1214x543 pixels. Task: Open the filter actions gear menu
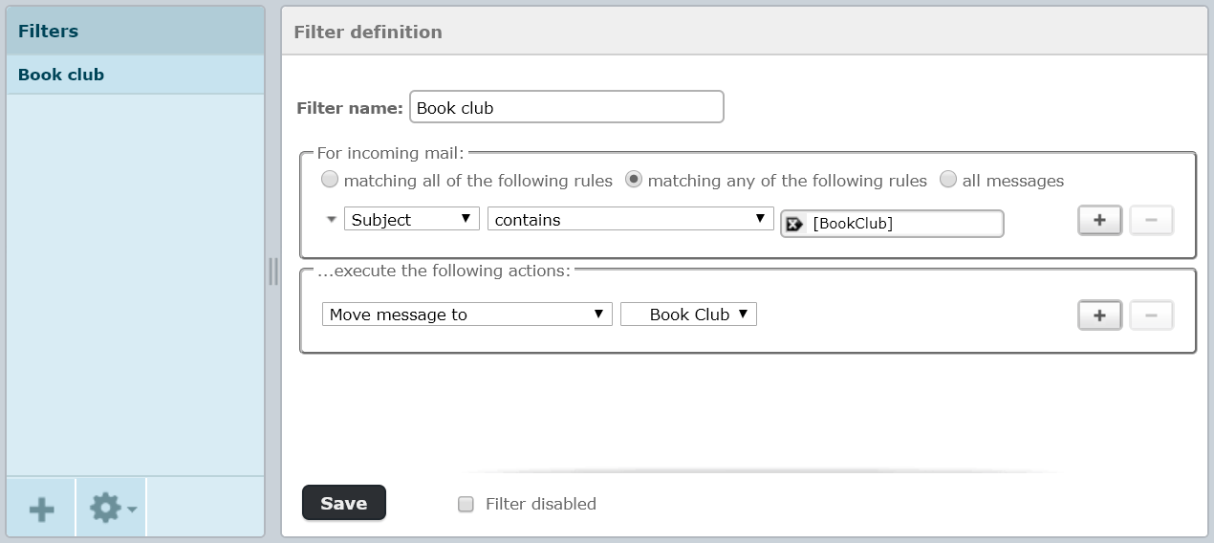point(112,508)
